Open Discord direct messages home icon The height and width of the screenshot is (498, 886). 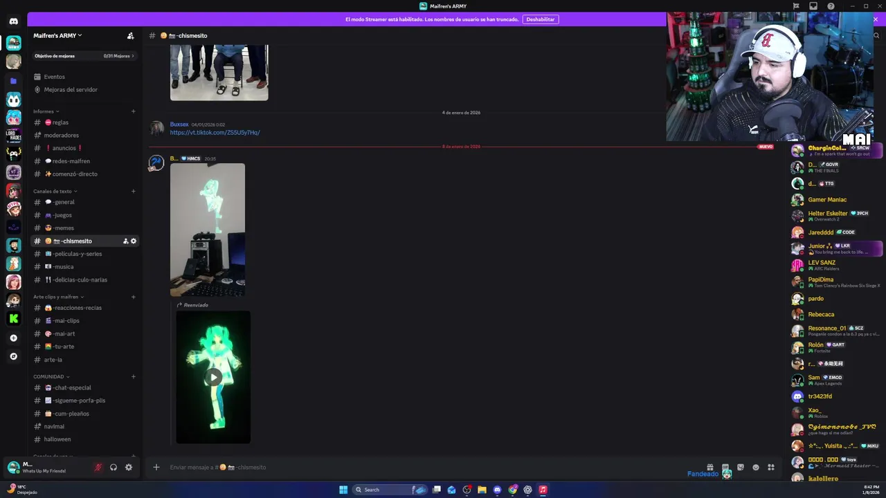(13, 21)
